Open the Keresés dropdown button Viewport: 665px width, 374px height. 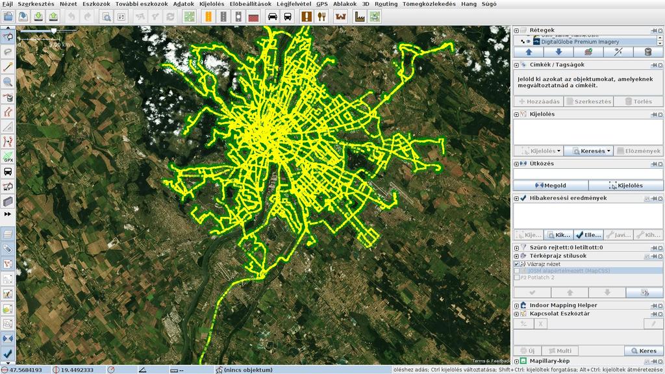[x=588, y=151]
